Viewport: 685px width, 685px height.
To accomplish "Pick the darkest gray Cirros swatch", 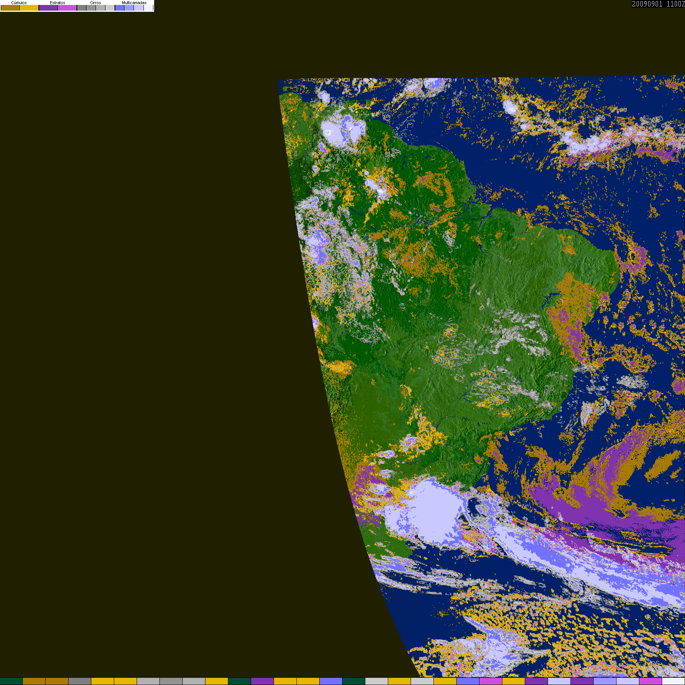I will tap(81, 8).
